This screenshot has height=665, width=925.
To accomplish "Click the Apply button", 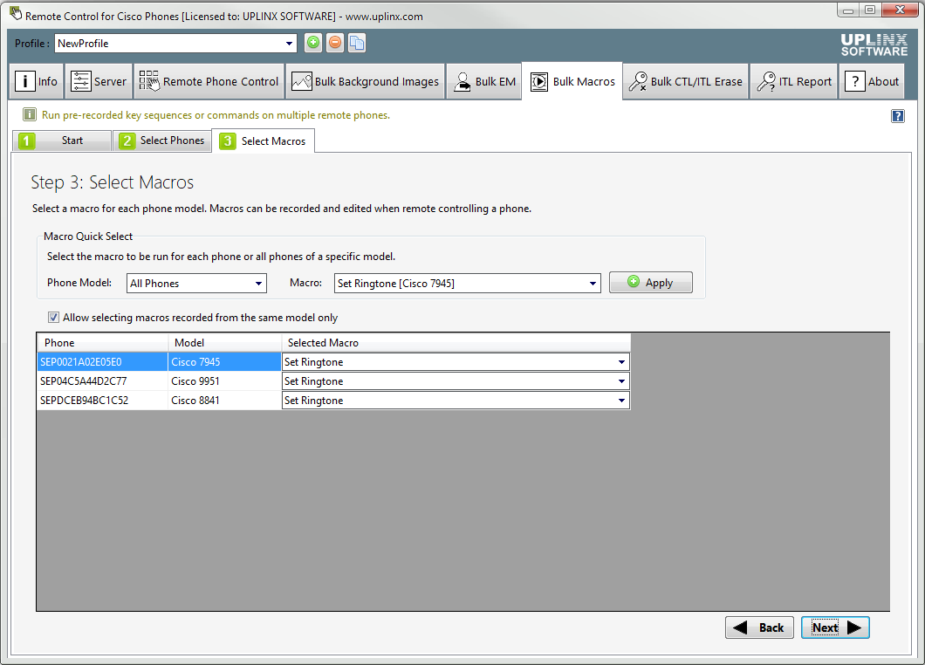I will [x=651, y=282].
